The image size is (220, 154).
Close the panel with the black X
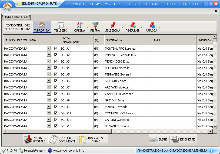[x=216, y=11]
